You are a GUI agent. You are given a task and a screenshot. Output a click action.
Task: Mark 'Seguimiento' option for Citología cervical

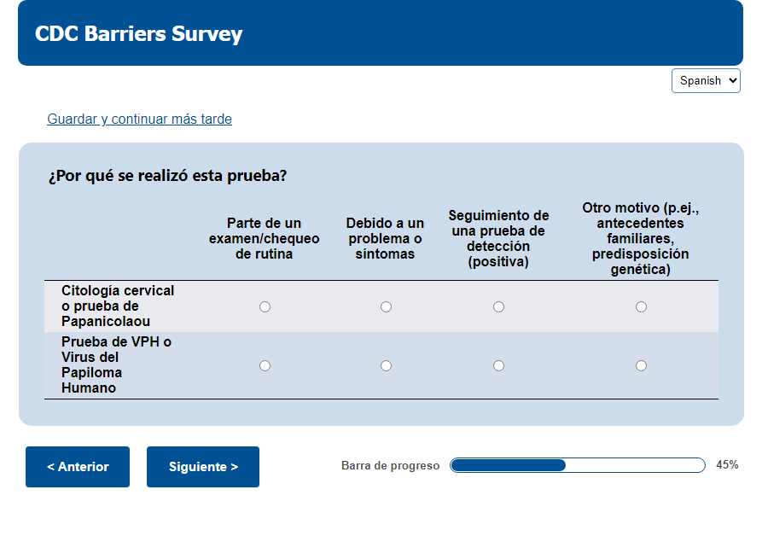(x=498, y=306)
